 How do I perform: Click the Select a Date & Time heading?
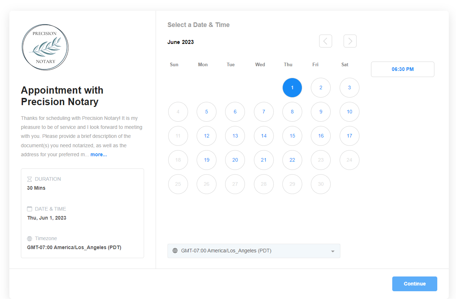(198, 24)
